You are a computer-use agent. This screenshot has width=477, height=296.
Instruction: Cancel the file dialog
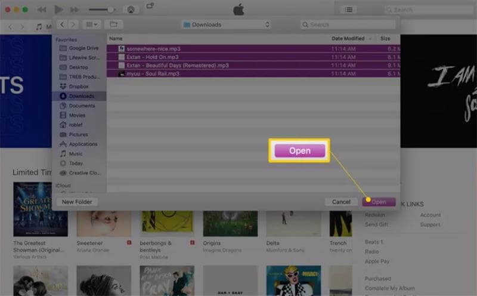[x=341, y=202]
